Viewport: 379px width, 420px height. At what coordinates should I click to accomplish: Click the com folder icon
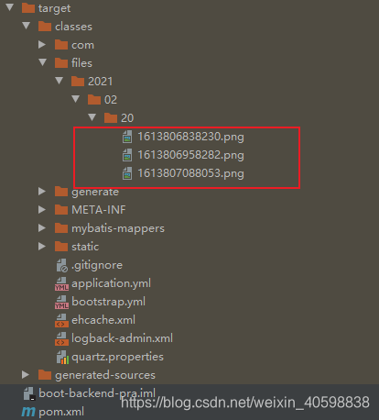pos(61,45)
